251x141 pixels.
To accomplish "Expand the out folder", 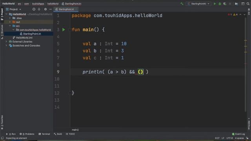I will pos(10,22).
